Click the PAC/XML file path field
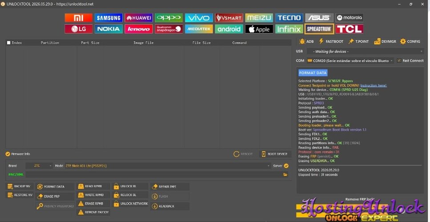Viewport: 430px width, 222px height. click(x=153, y=174)
